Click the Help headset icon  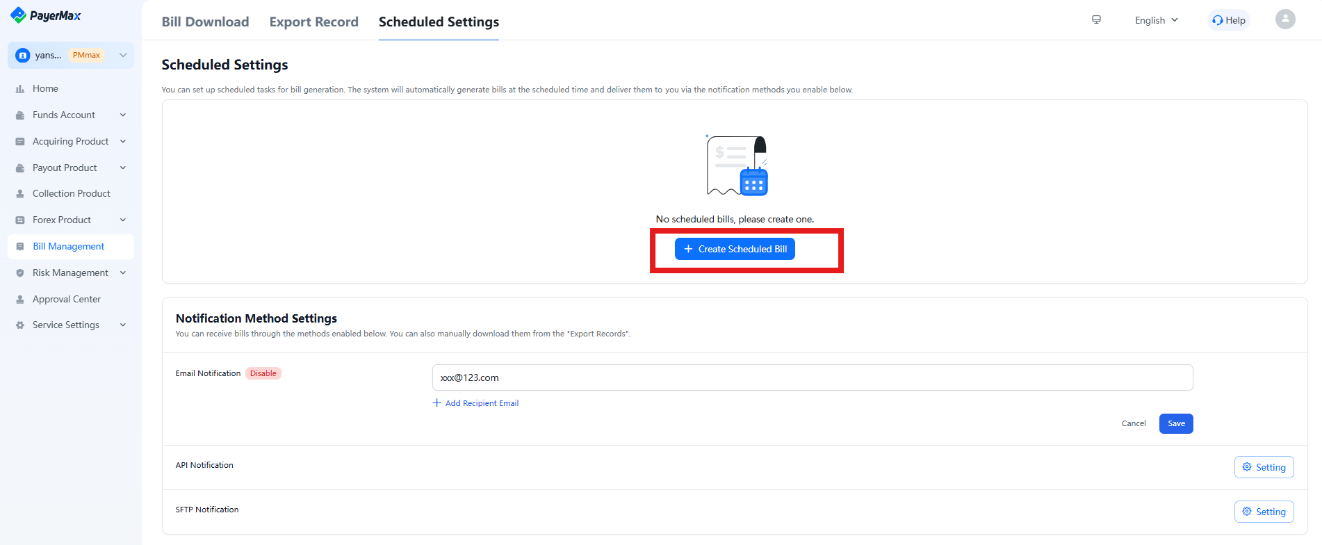click(1218, 20)
